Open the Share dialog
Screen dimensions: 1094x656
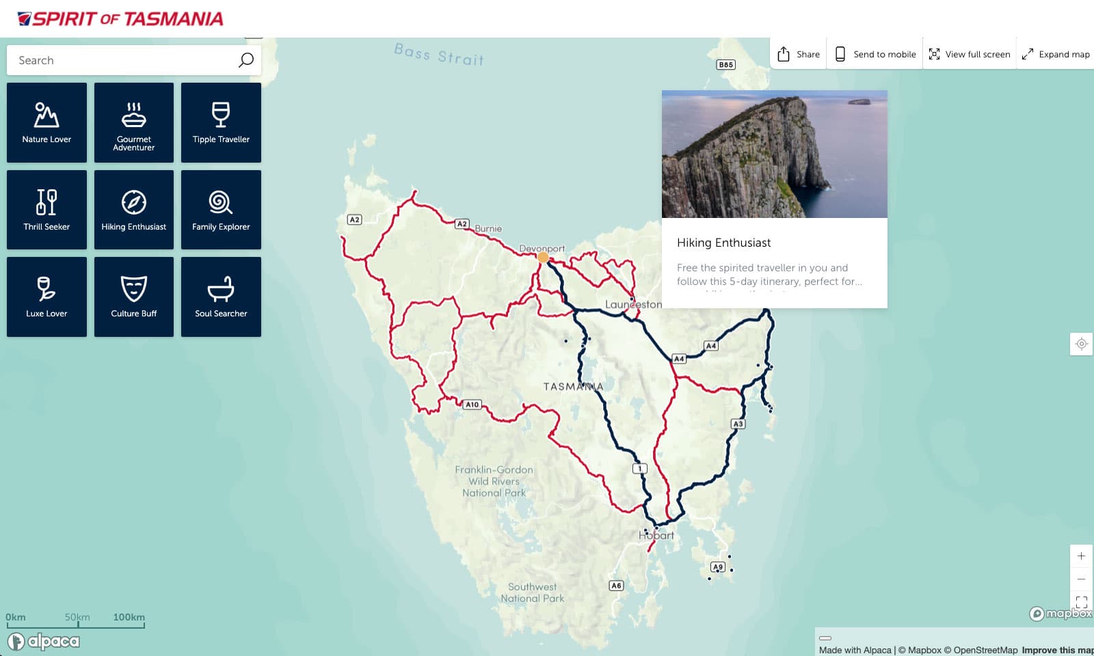click(797, 53)
